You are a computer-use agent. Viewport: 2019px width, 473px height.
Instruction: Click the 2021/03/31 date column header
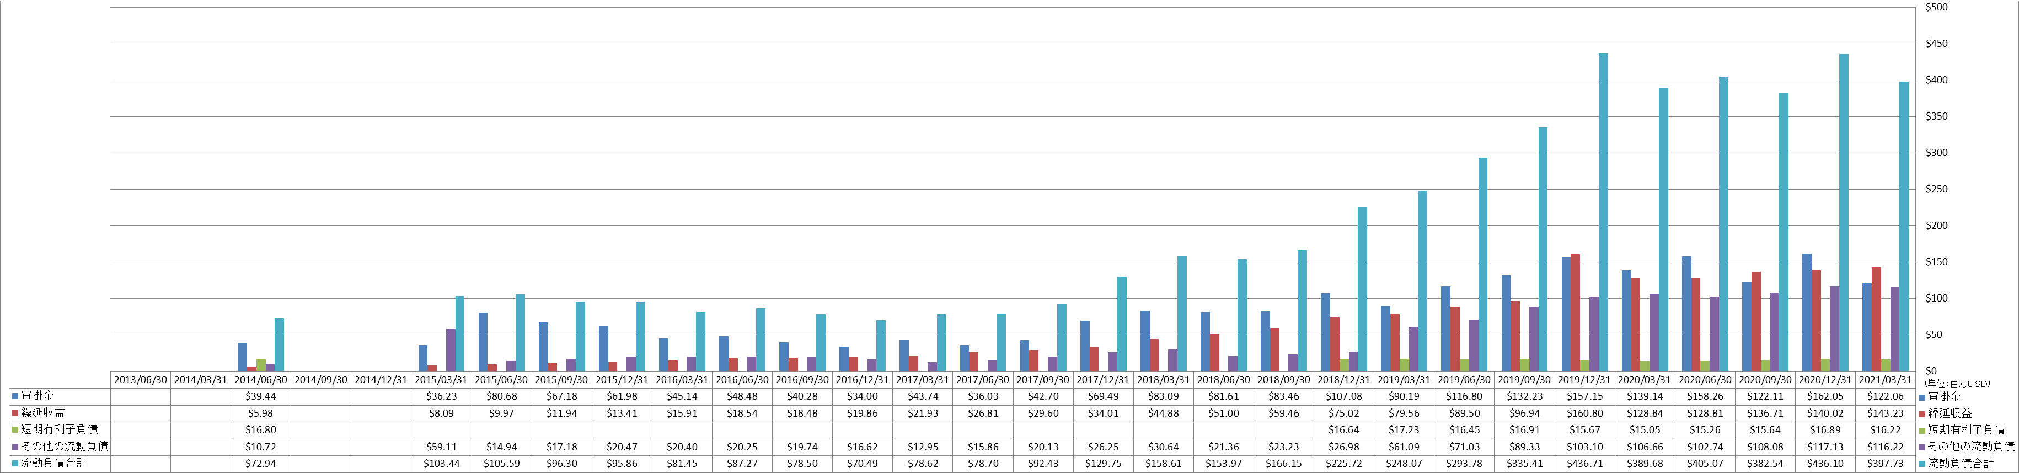click(x=1885, y=380)
